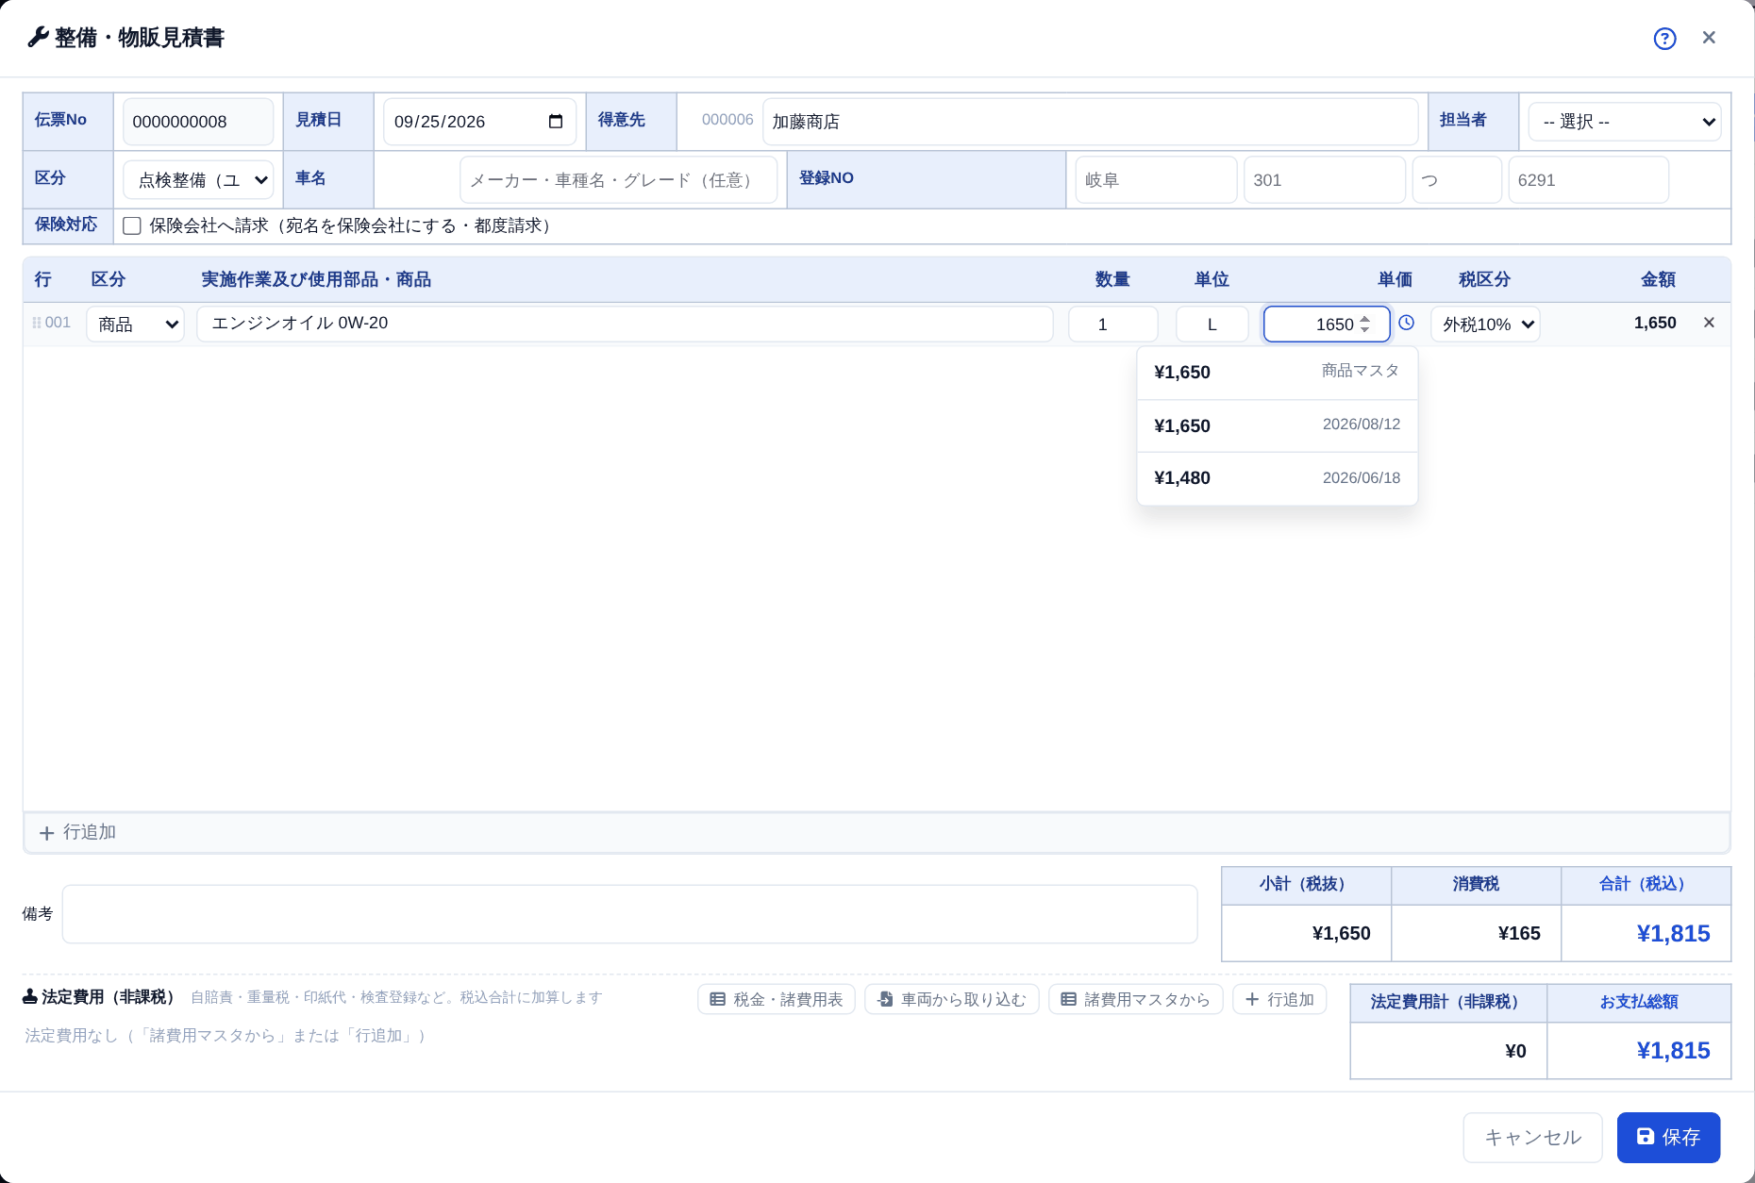Screen dimensions: 1755x1183
Task: Save the estimate with 保存 button
Action: [x=1668, y=1138]
